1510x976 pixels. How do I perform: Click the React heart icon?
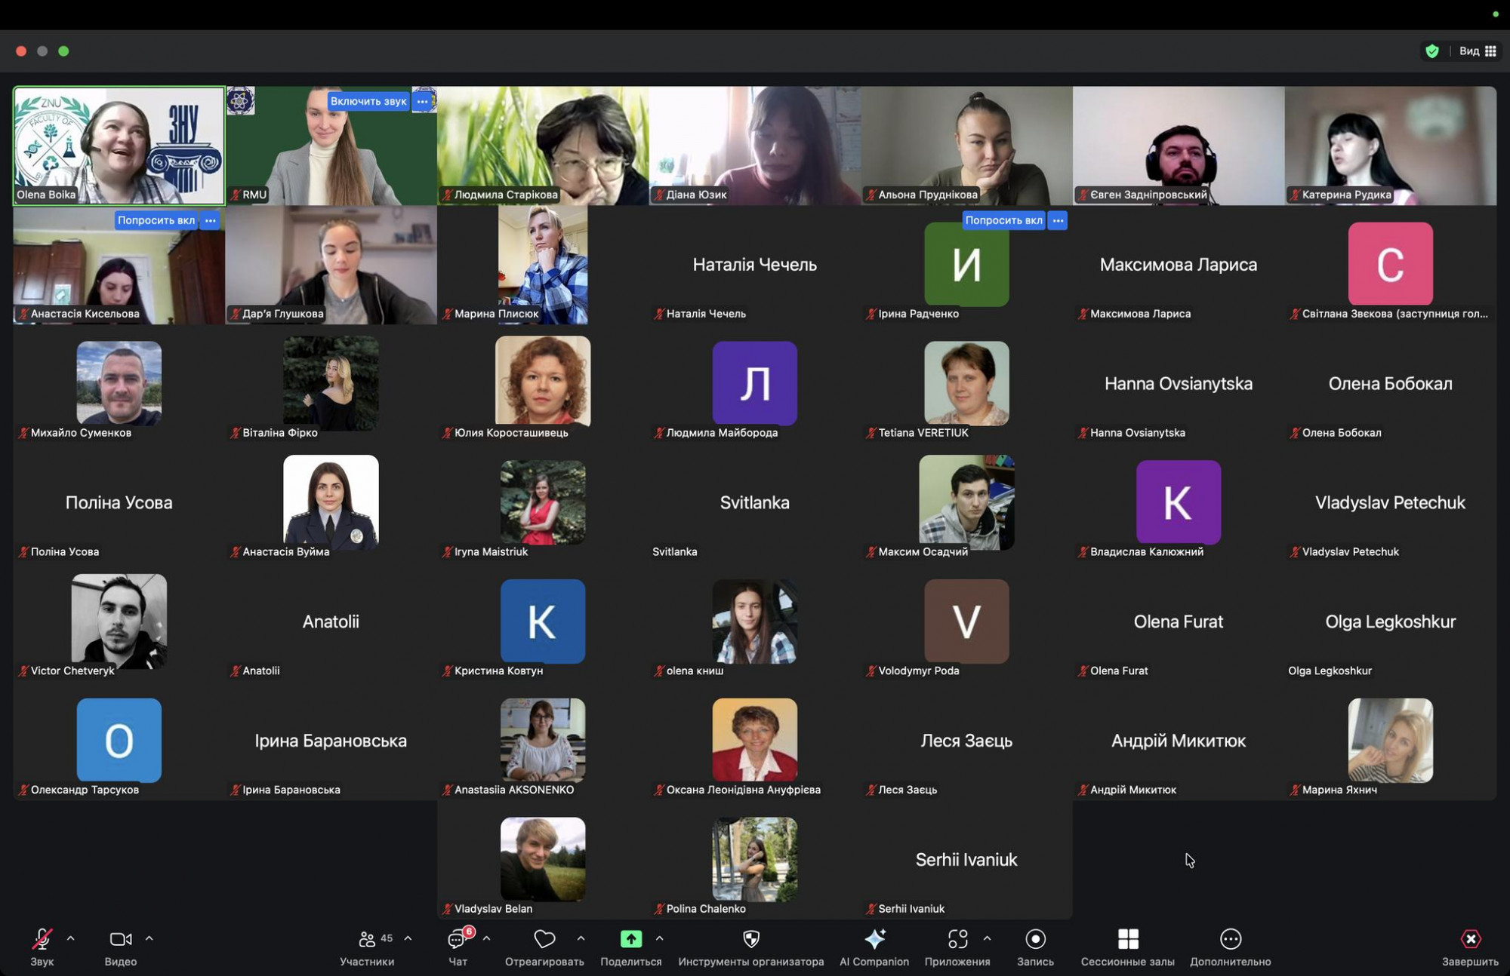(544, 939)
